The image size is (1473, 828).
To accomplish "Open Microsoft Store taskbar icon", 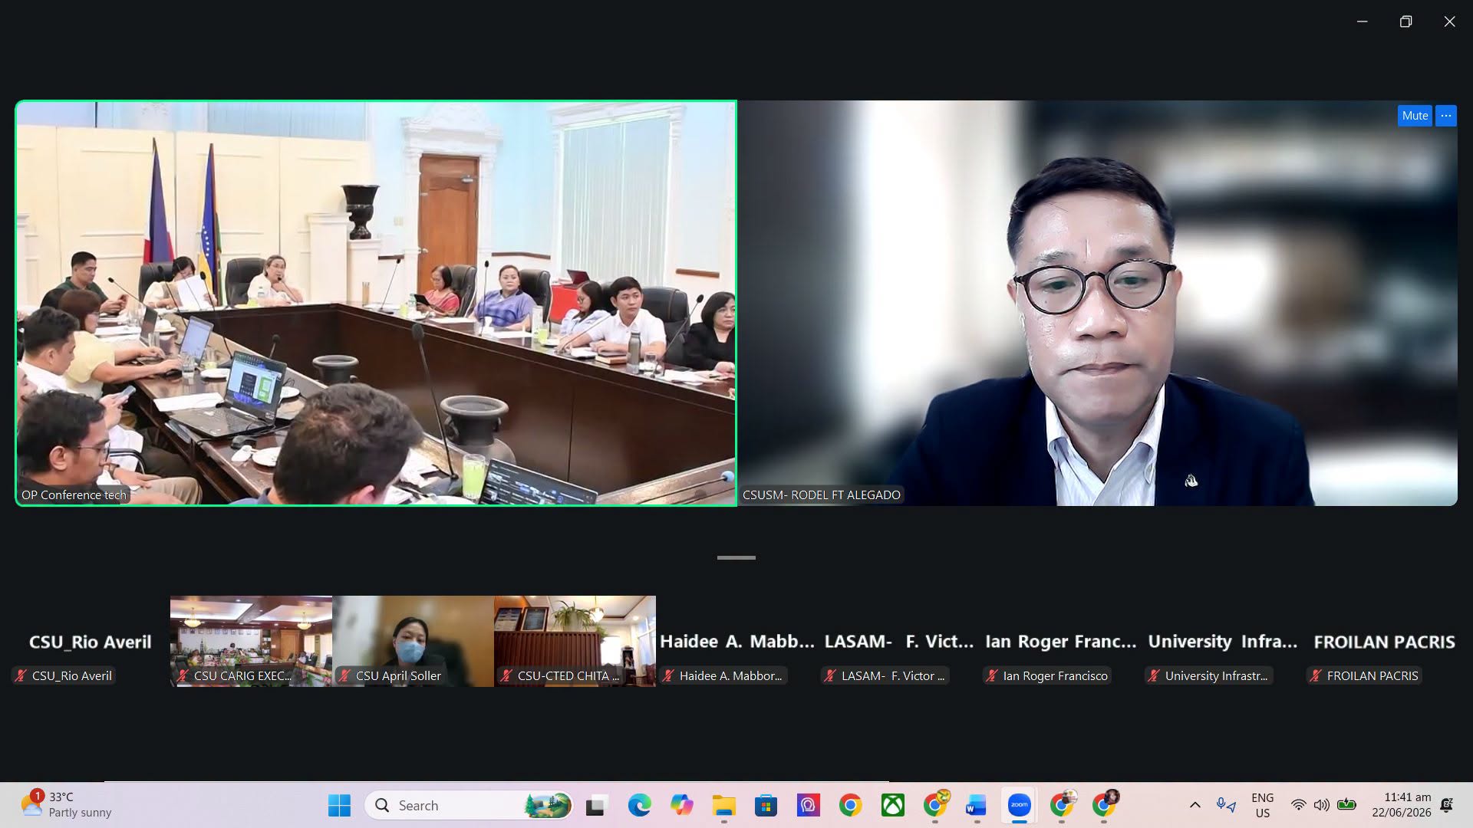I will [x=766, y=805].
